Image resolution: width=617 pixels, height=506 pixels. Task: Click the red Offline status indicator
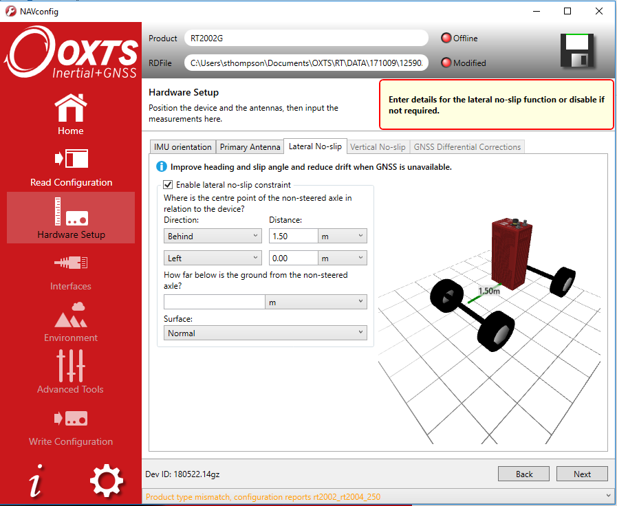pos(446,38)
